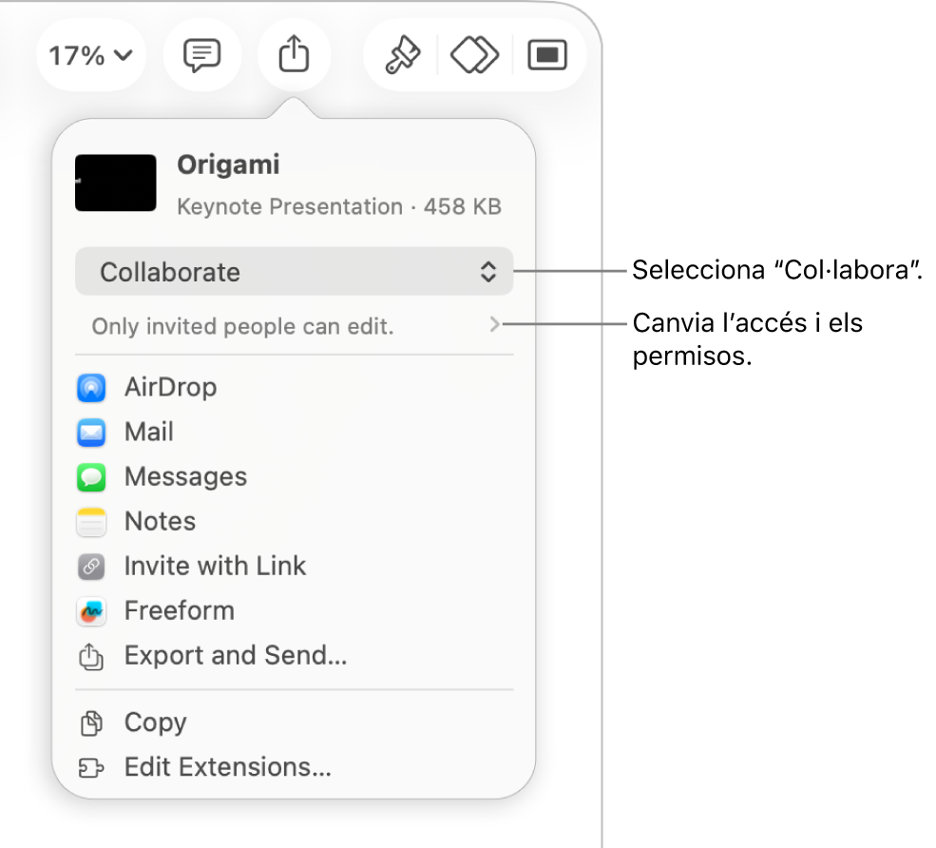This screenshot has height=848, width=936.
Task: Open the Format paintbrush inspector
Action: pyautogui.click(x=401, y=56)
